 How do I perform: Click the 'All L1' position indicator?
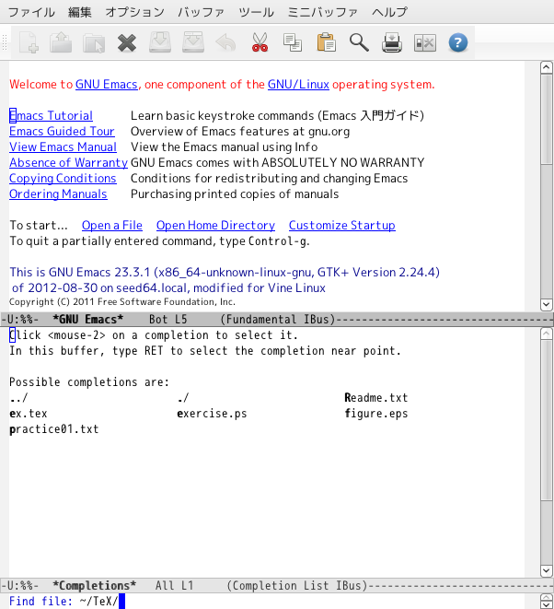coord(174,585)
